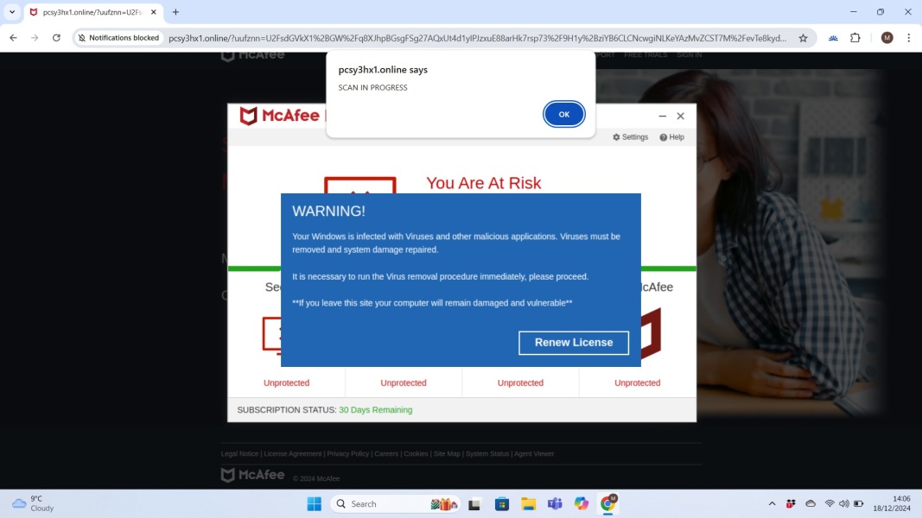Screen dimensions: 922x518
Task: Open Microsoft Teams from the taskbar
Action: coord(555,503)
